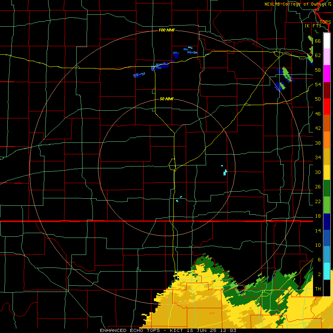Click the "14" legend value

(x=318, y=231)
